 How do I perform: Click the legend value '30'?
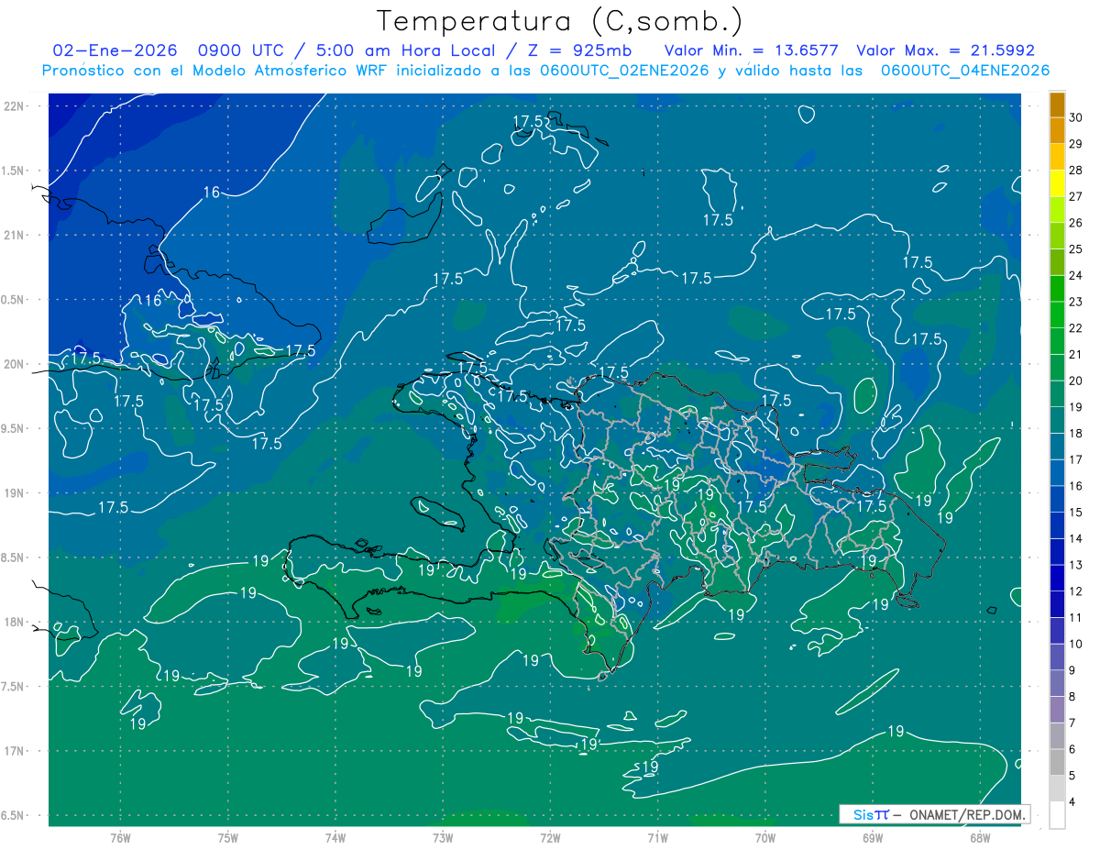[x=1076, y=117]
